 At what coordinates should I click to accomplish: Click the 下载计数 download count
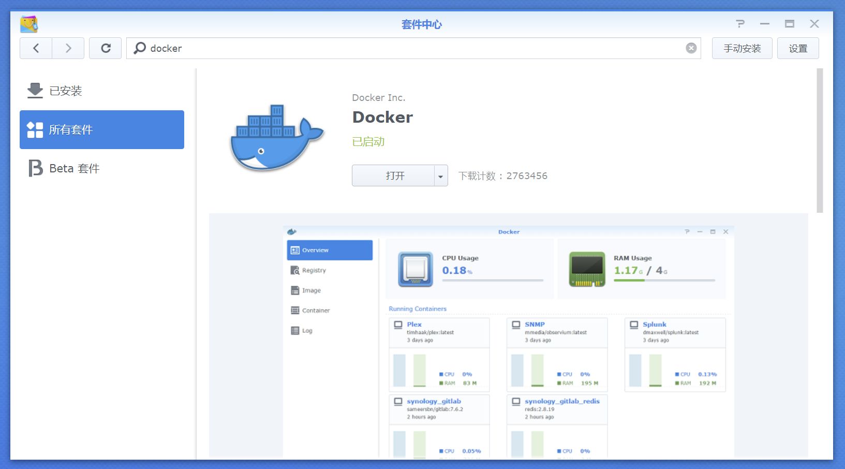[503, 175]
